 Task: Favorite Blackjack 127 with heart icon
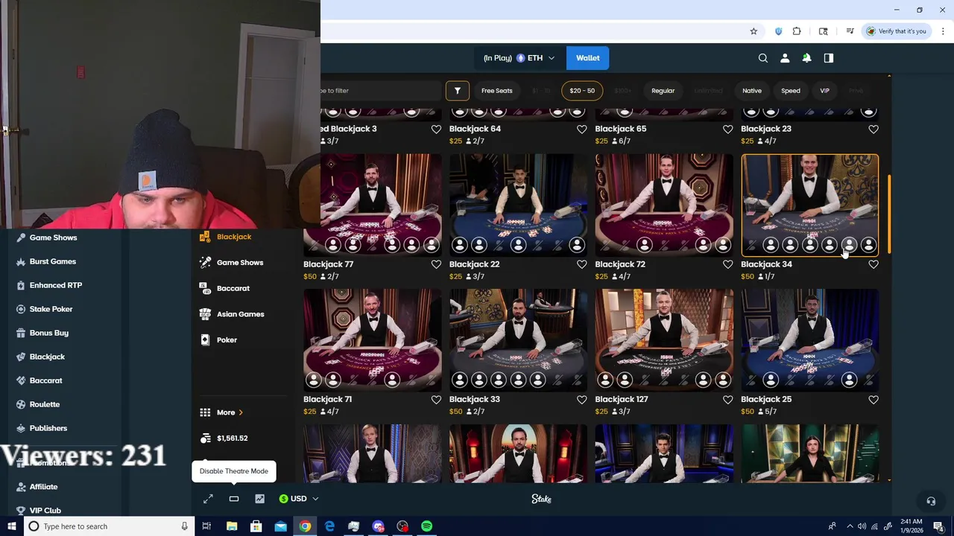tap(728, 400)
